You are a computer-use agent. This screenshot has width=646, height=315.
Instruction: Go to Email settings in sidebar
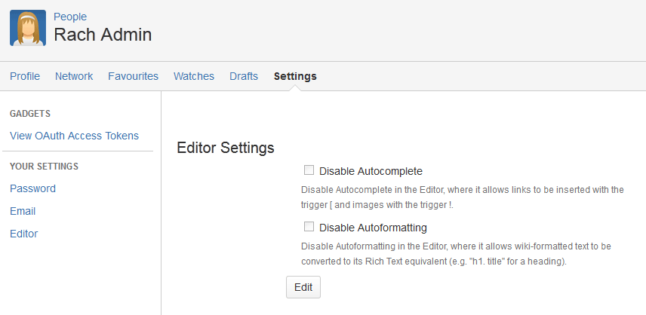23,211
